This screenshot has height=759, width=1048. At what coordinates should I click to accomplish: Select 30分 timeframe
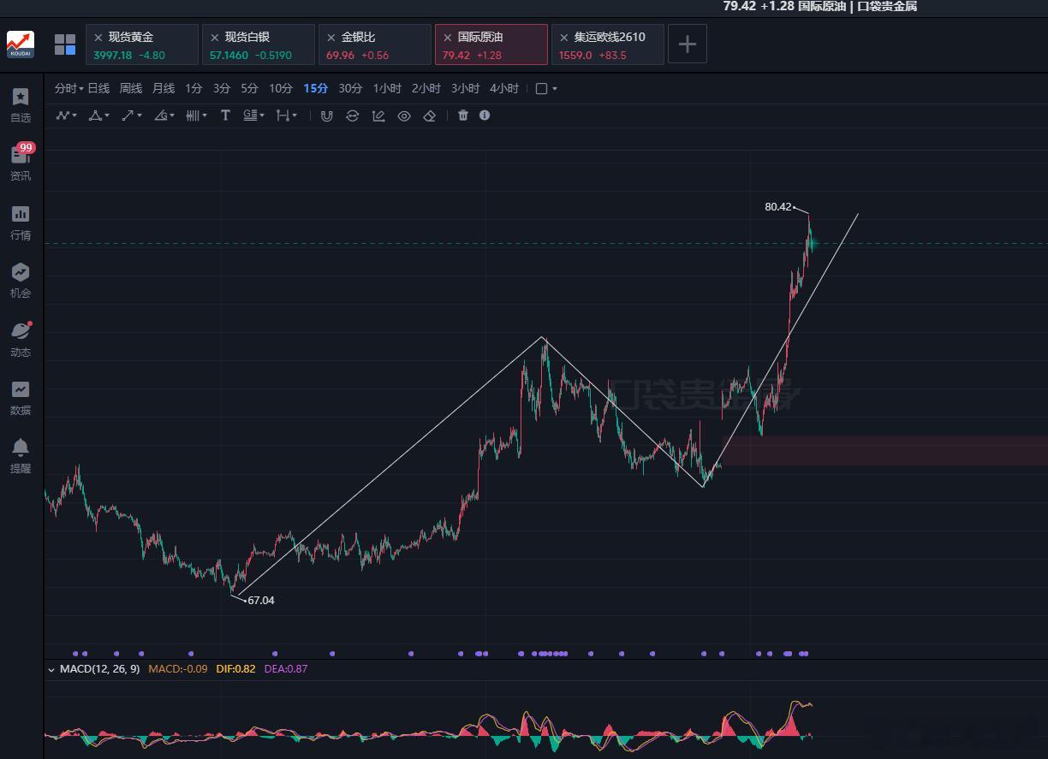(x=350, y=89)
